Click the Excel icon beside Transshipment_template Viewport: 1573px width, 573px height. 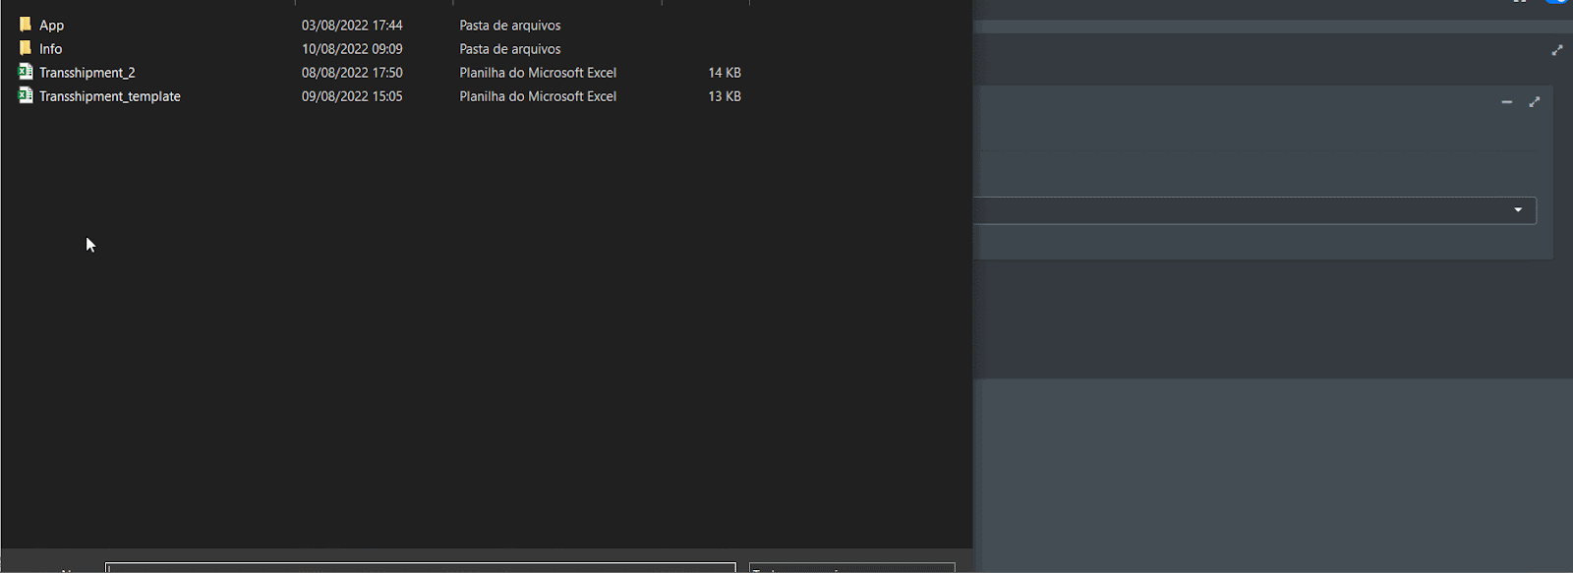click(x=26, y=95)
